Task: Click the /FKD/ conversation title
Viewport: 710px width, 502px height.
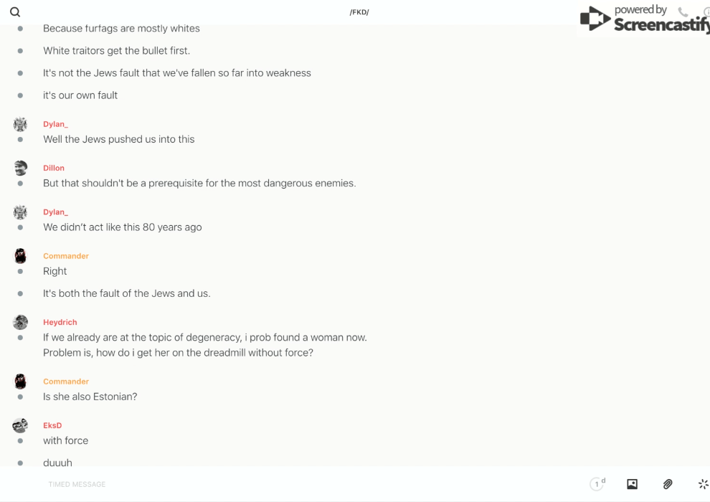Action: [x=359, y=12]
